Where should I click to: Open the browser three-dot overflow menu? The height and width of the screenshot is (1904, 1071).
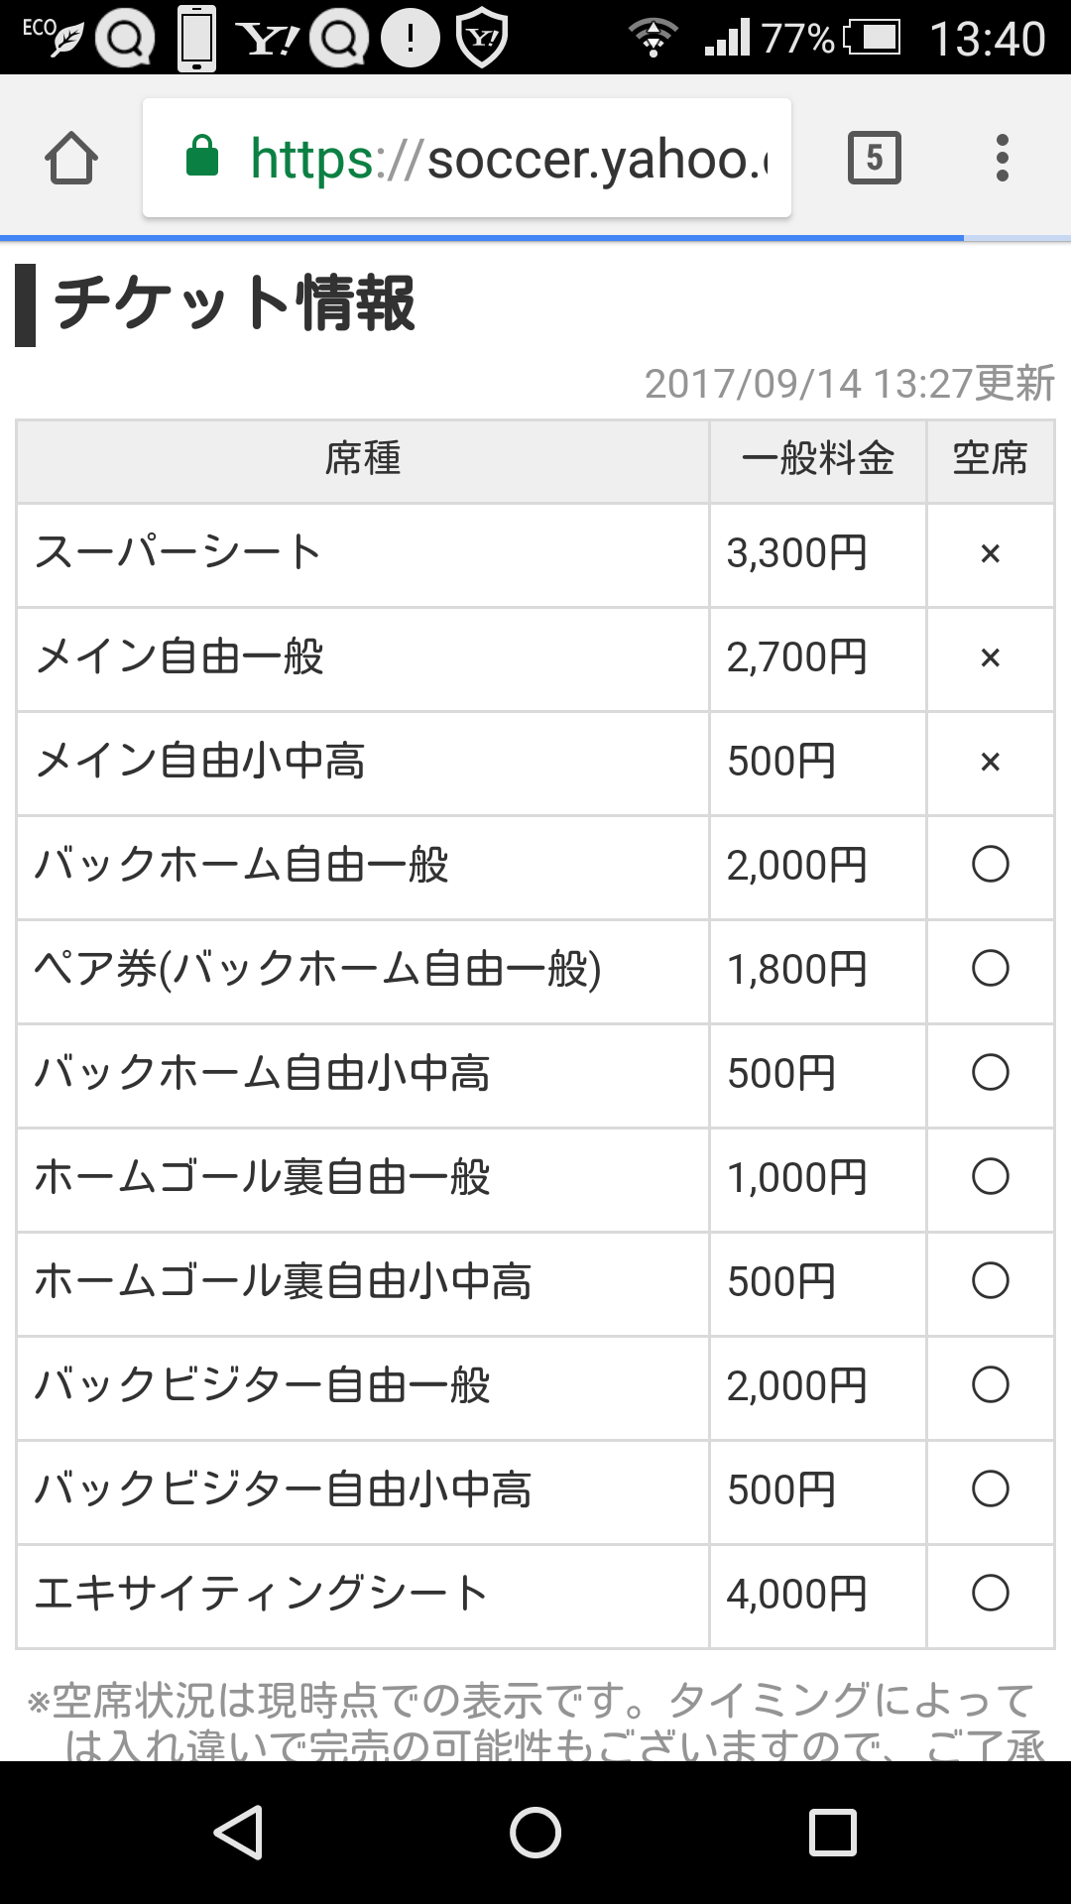pos(1002,158)
